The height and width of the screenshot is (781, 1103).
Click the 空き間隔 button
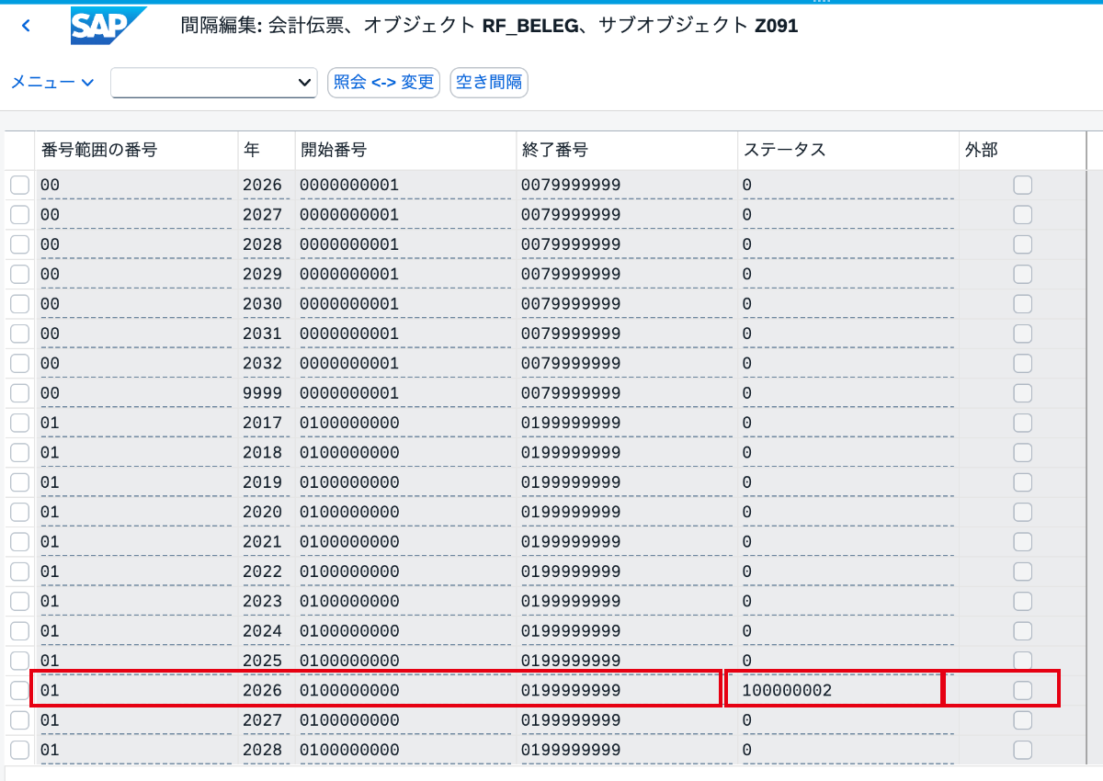(489, 82)
